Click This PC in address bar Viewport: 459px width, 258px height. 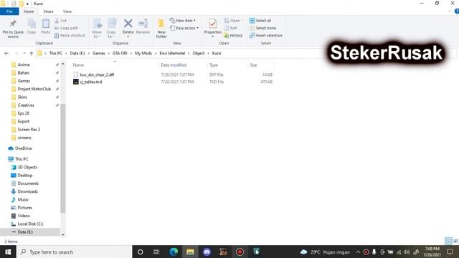(x=56, y=53)
